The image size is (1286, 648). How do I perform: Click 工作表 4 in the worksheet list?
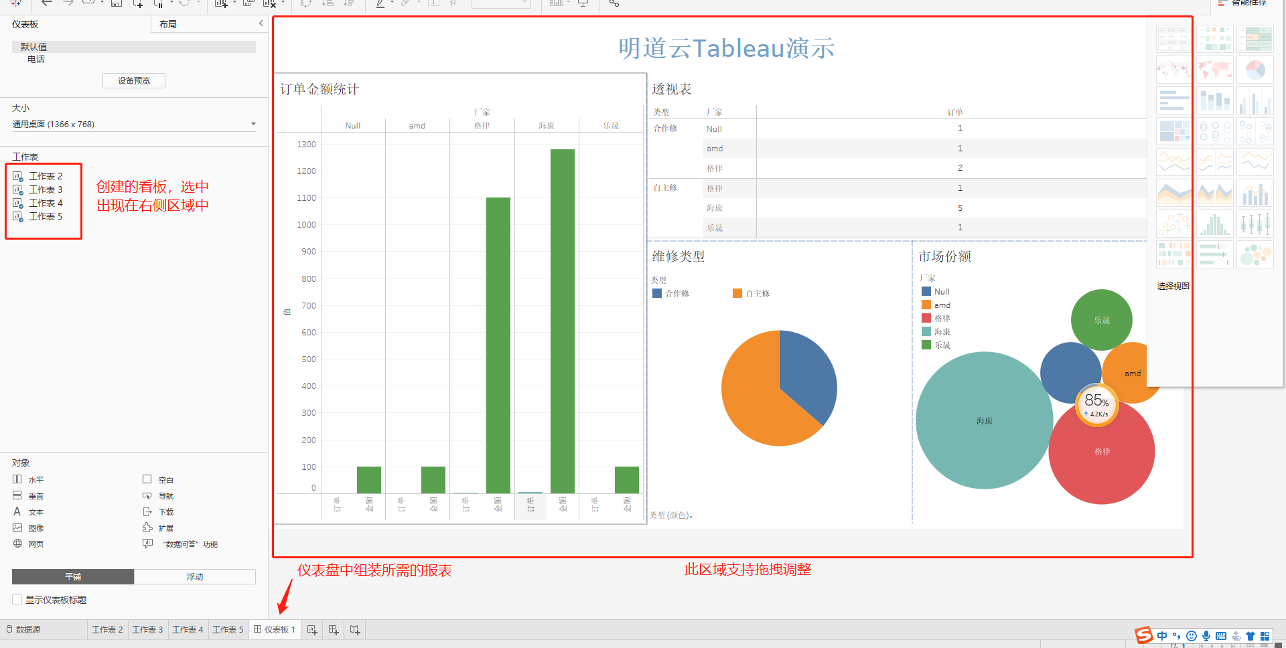[45, 203]
